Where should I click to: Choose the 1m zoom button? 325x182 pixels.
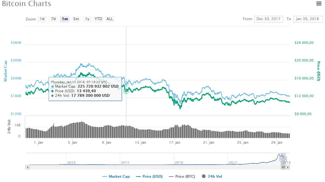pyautogui.click(x=65, y=19)
